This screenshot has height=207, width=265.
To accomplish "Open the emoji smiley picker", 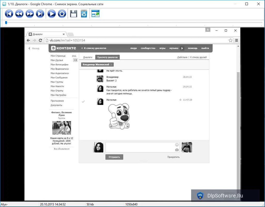I will pos(177,145).
